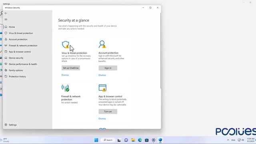The height and width of the screenshot is (144, 256).
Task: Click the Windows Security vertical scrollbar
Action: click(160, 51)
